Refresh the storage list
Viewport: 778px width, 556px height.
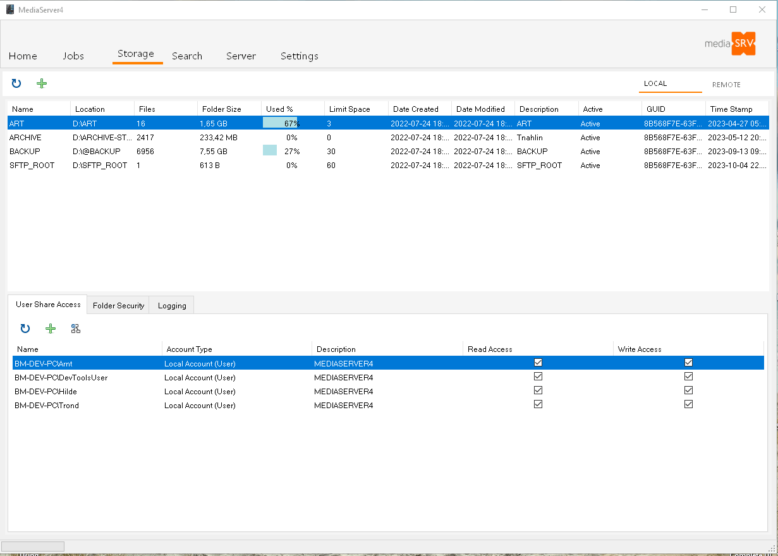tap(16, 83)
